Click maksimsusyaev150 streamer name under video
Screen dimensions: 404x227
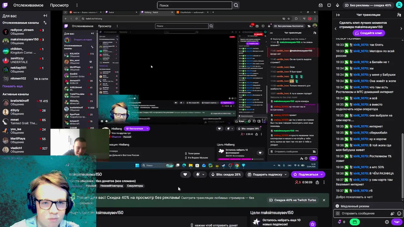coord(85,174)
